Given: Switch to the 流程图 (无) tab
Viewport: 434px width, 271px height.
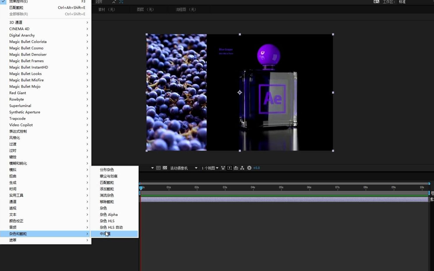Looking at the screenshot, I should 186,10.
